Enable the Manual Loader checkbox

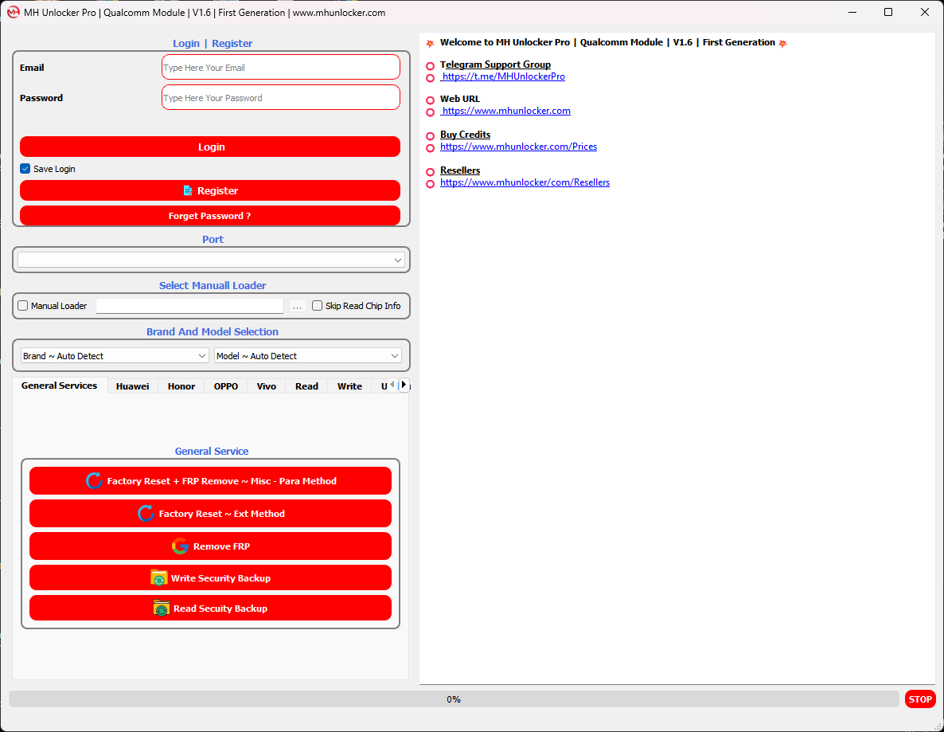[x=23, y=306]
